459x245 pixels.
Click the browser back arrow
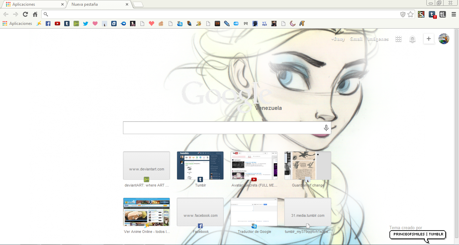pyautogui.click(x=6, y=14)
